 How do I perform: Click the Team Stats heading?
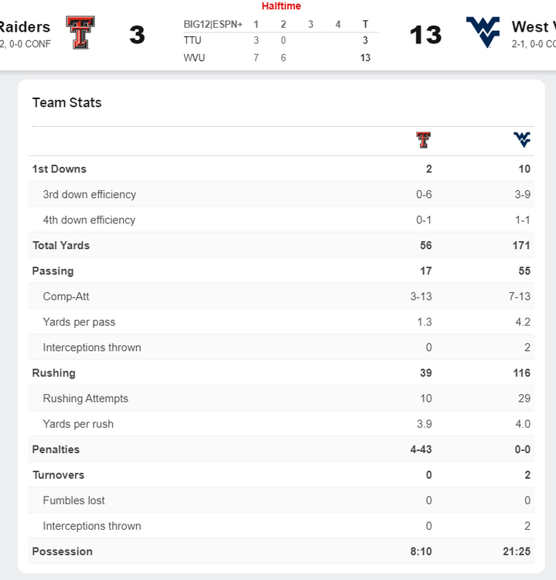coord(67,103)
